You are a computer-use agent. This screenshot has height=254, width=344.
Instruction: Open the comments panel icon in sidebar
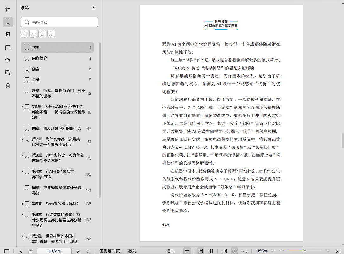[x=8, y=48]
